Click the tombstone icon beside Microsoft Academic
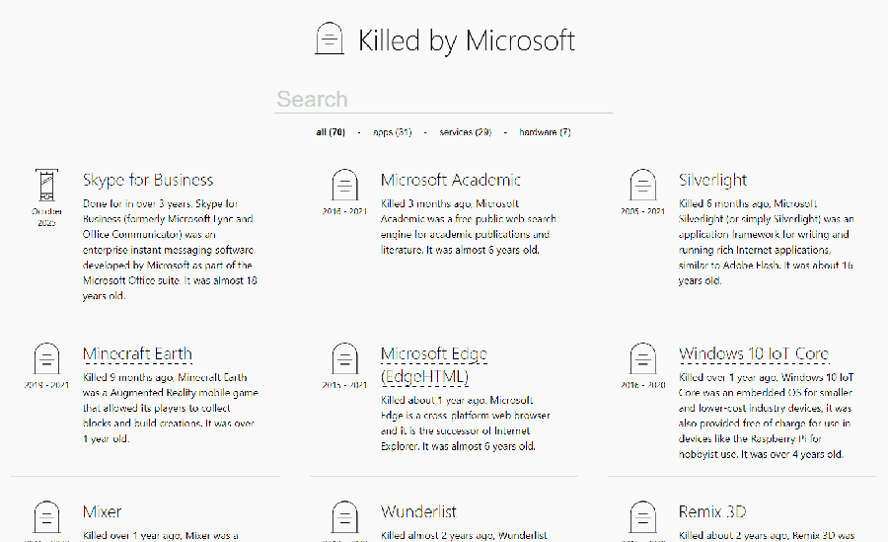 tap(343, 186)
